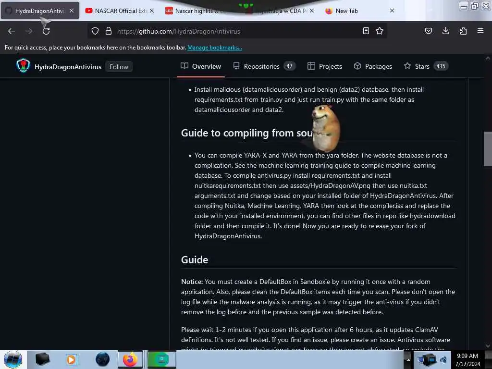Go back to the previous page
The width and height of the screenshot is (492, 369).
pyautogui.click(x=12, y=31)
